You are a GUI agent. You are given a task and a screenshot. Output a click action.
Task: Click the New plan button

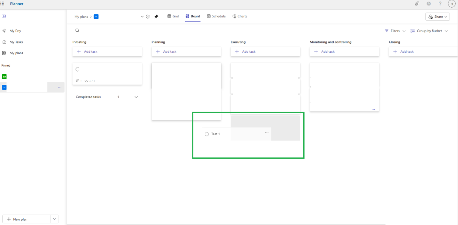tap(26, 219)
